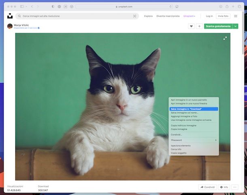Screen dimensions: 247x195
Task: Open Diventa inserzionista link
Action: (168, 16)
